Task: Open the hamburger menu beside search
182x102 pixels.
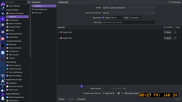Action: [29, 2]
